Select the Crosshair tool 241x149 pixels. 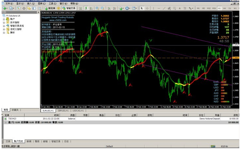pos(147,8)
